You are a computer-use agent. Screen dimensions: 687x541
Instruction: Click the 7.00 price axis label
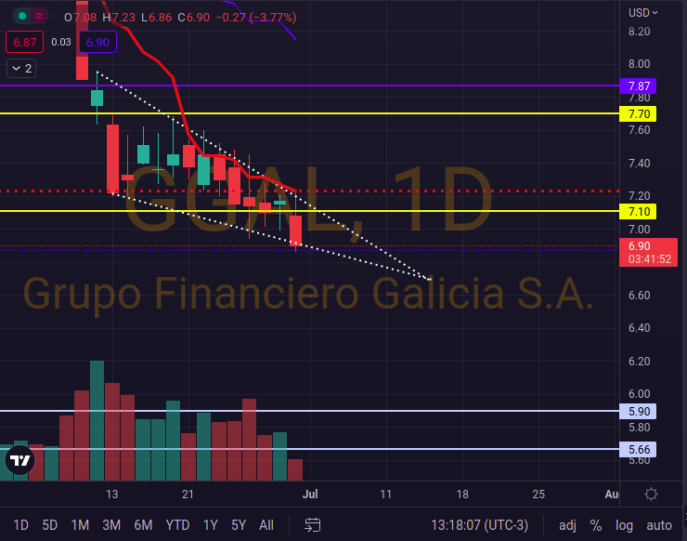tap(640, 229)
